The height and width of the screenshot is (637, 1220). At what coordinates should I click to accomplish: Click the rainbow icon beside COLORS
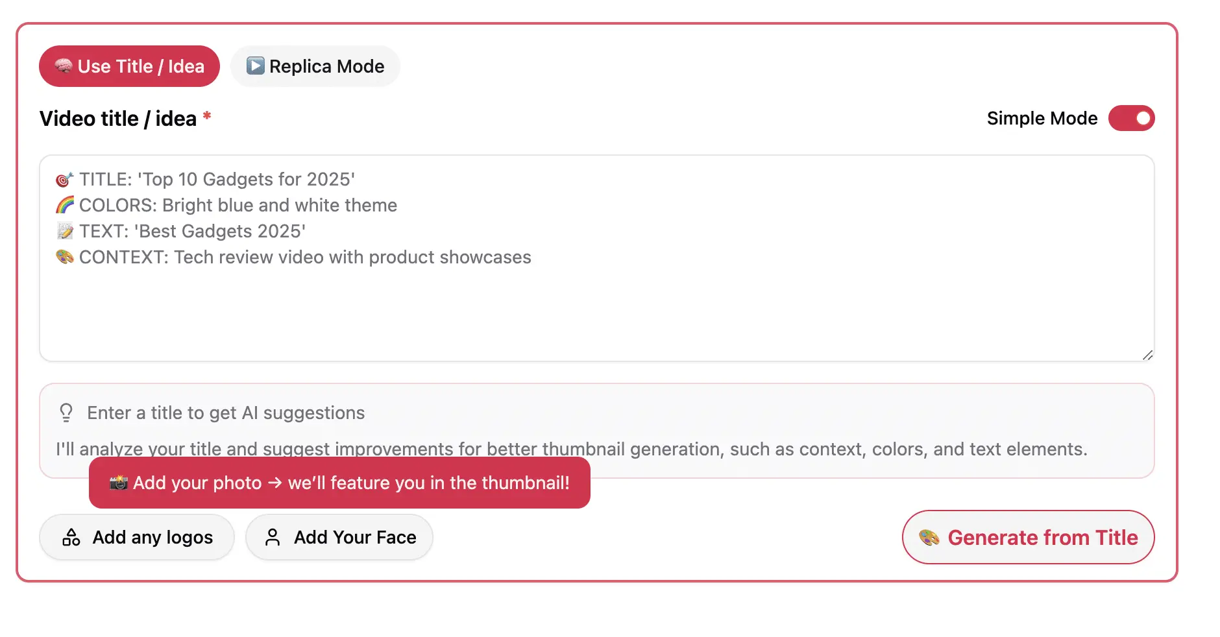coord(64,205)
